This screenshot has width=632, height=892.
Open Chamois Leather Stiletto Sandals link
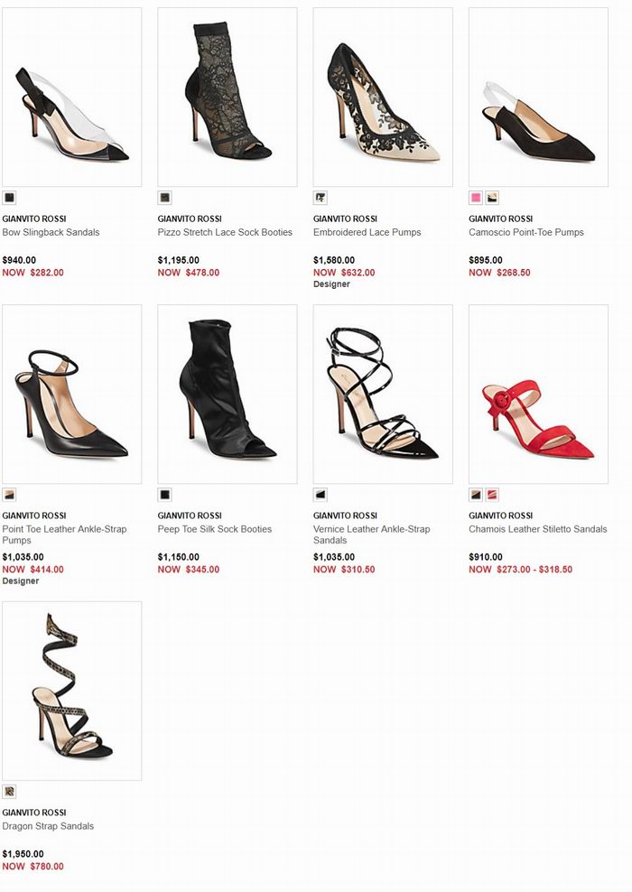click(x=537, y=529)
